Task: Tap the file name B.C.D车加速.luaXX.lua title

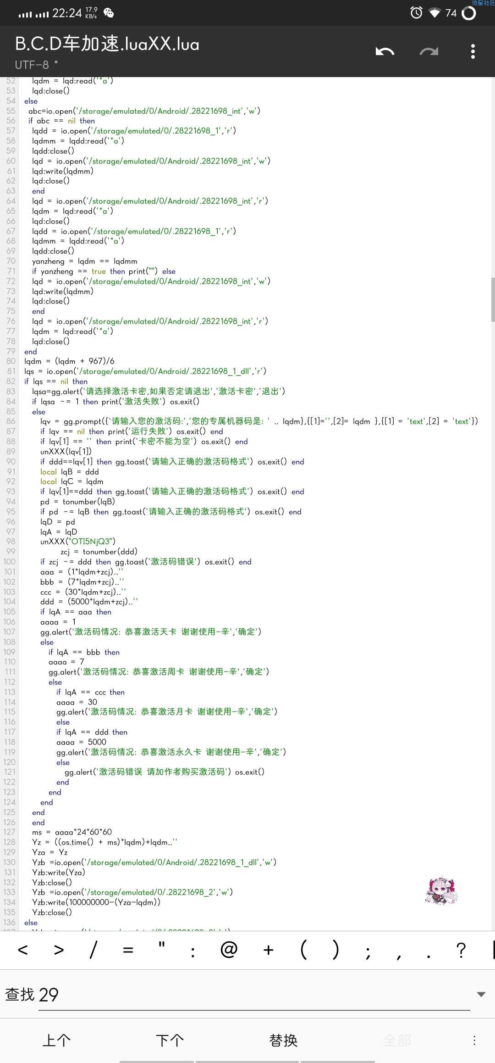Action: (107, 44)
